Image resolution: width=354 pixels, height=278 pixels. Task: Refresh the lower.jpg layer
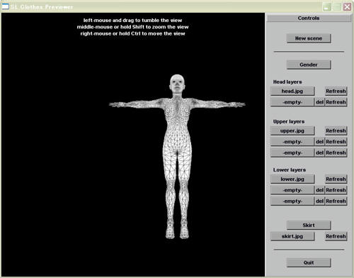click(336, 179)
